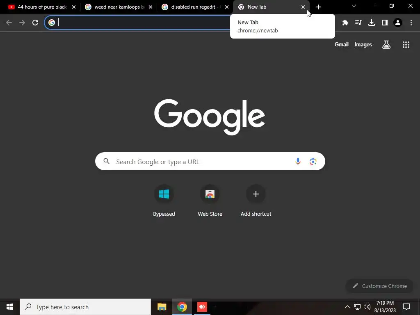The width and height of the screenshot is (420, 315).
Task: Click the Type here to search box
Action: (x=85, y=307)
